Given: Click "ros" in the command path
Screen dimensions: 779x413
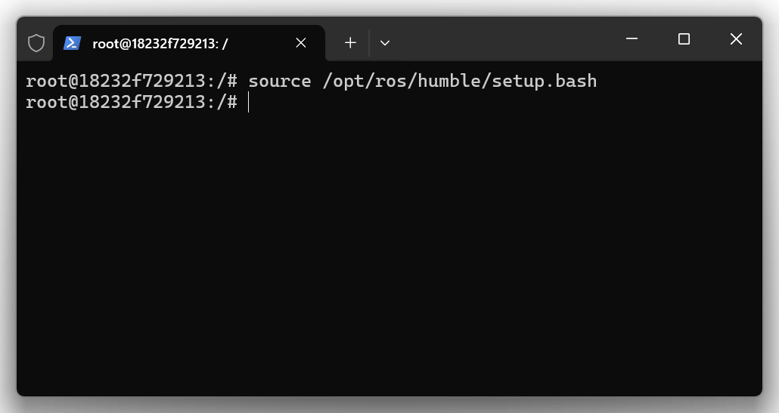Looking at the screenshot, I should 385,81.
